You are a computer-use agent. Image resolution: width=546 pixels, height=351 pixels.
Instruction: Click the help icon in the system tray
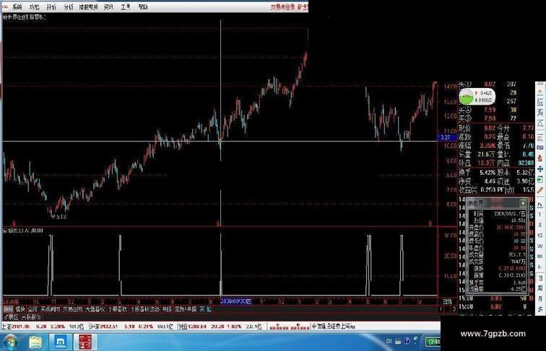(407, 341)
